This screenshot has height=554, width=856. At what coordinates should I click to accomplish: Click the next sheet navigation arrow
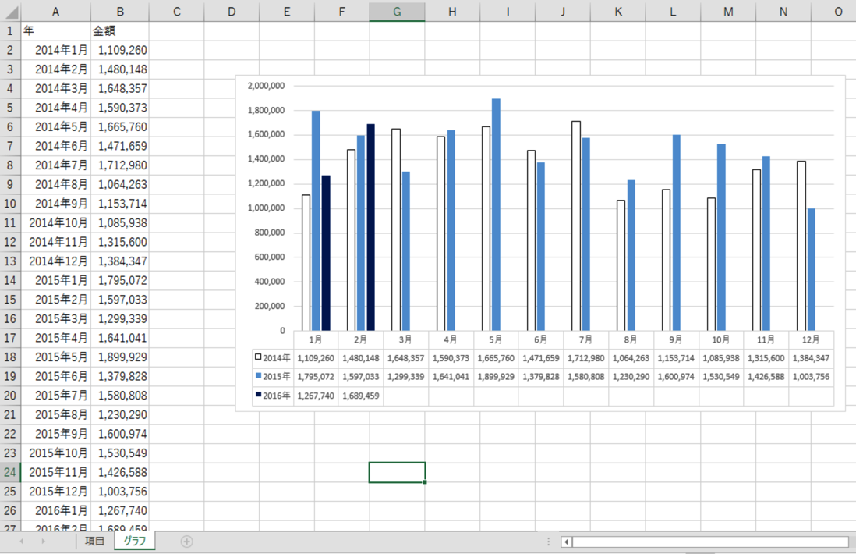pyautogui.click(x=43, y=542)
